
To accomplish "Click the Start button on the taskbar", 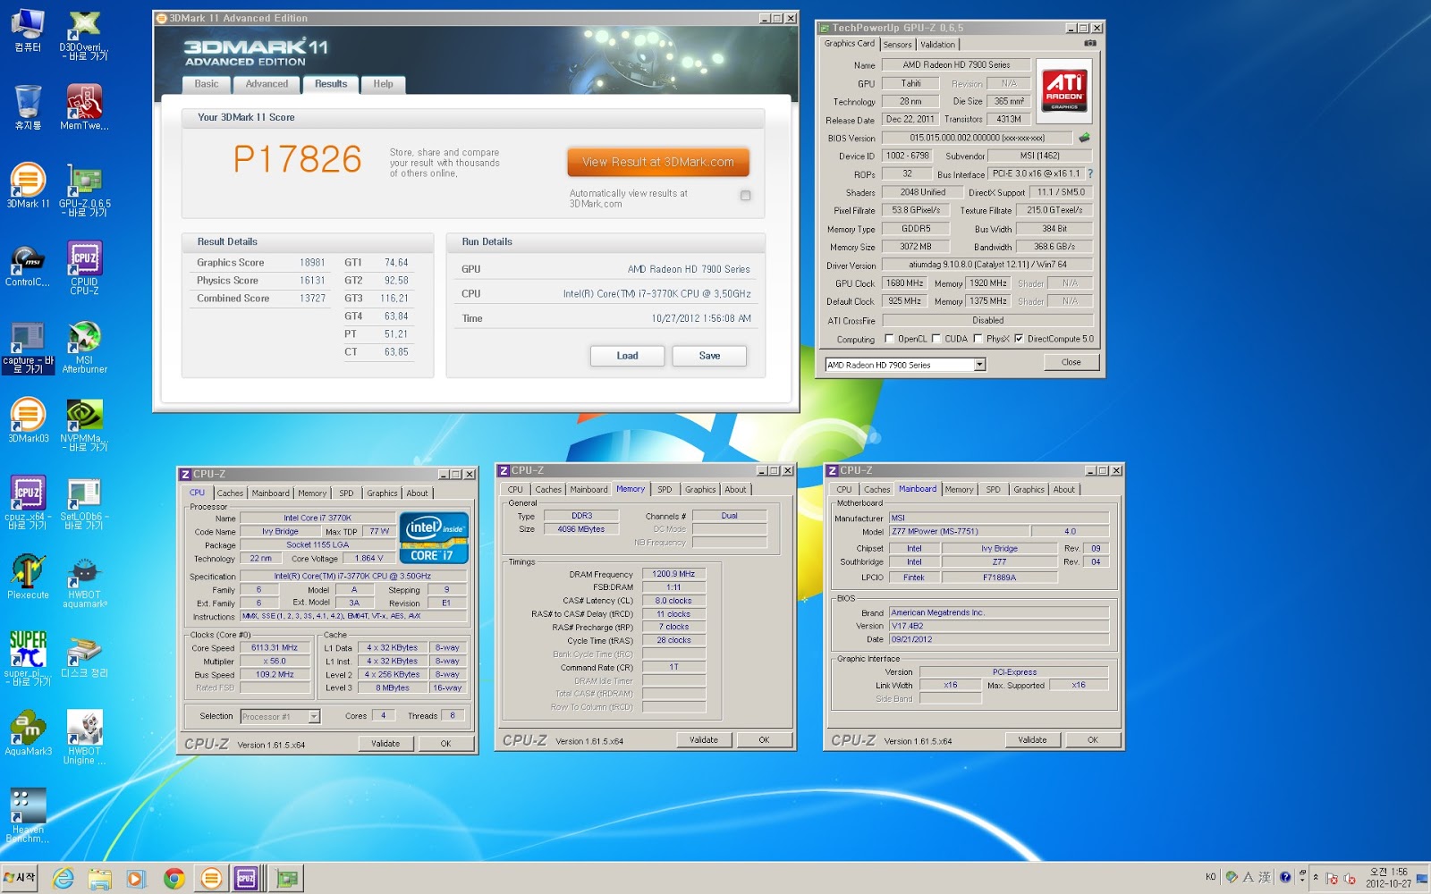I will (x=20, y=877).
